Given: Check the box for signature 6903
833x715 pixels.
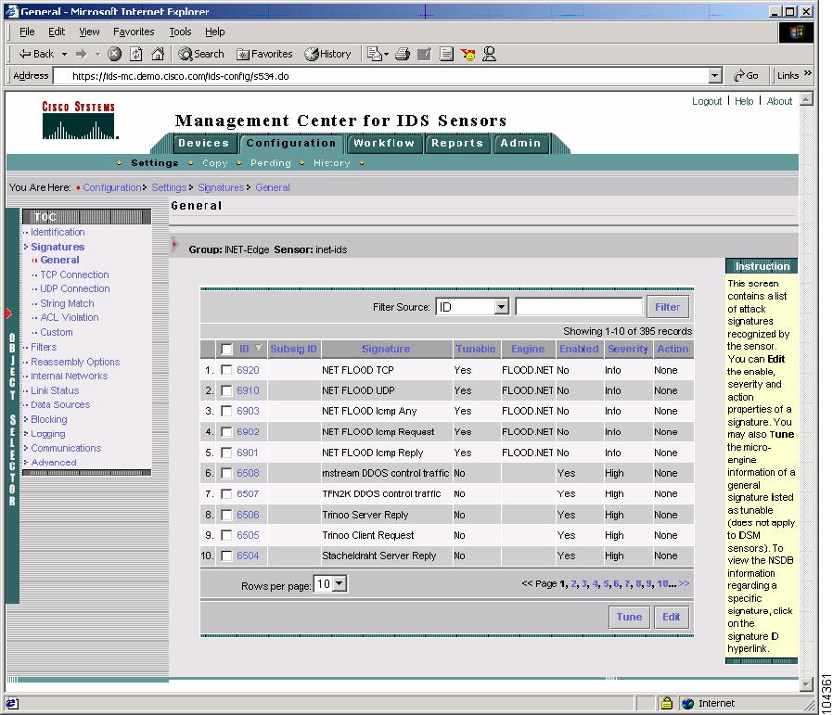Looking at the screenshot, I should coord(226,411).
